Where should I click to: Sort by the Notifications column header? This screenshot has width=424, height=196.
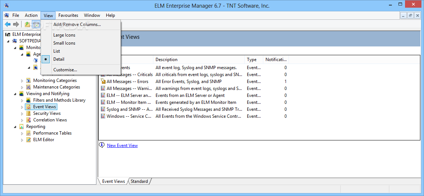276,60
